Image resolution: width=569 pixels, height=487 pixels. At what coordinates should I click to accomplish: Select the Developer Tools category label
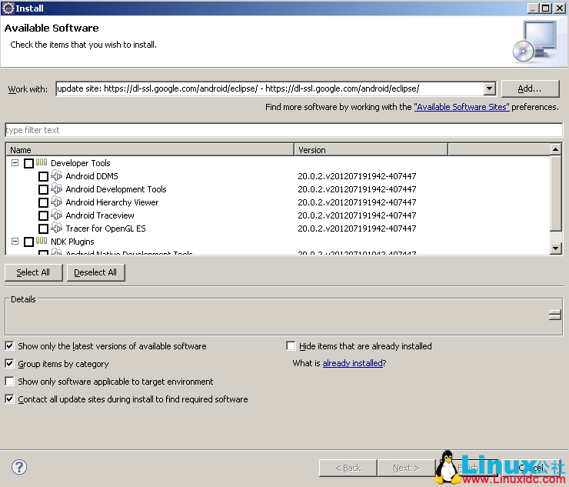[81, 163]
